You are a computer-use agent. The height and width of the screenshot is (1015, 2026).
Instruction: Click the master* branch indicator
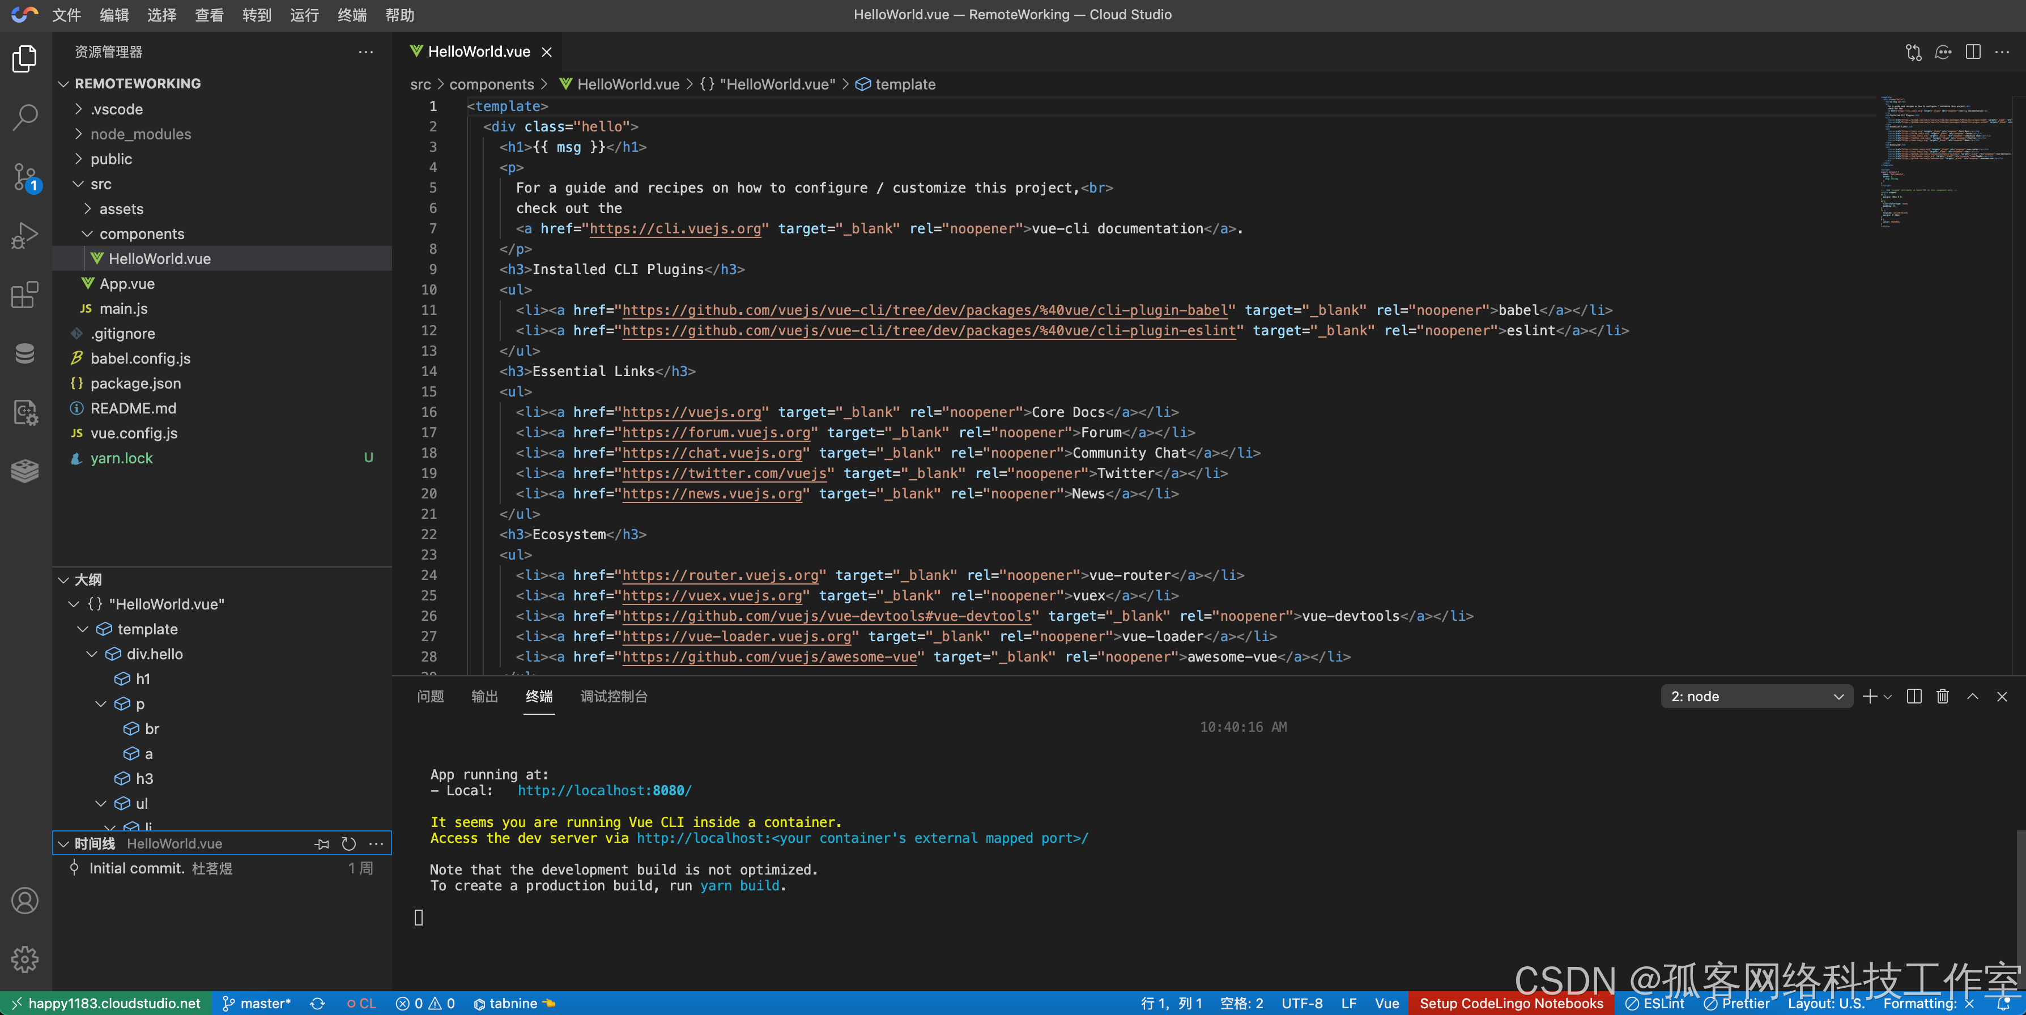pyautogui.click(x=257, y=1003)
